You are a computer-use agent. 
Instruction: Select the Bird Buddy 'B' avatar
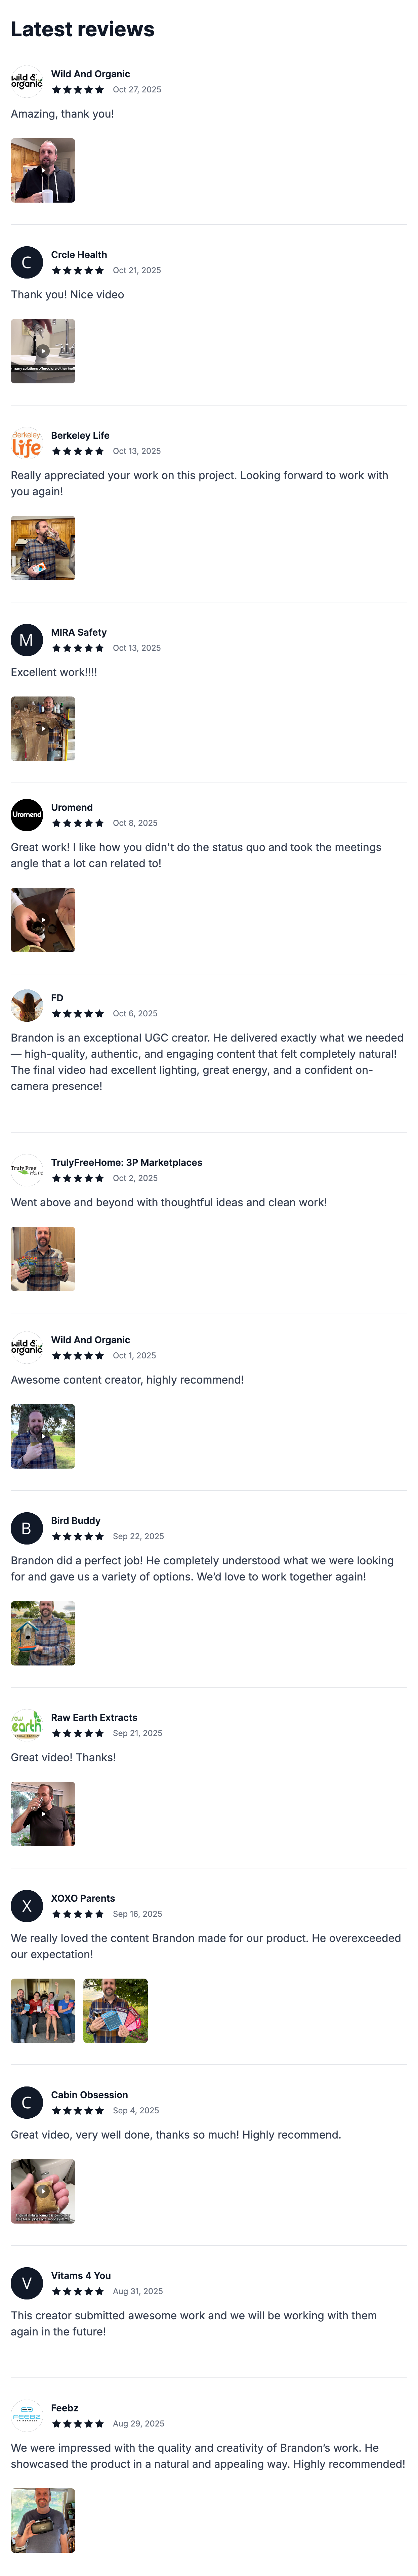tap(27, 1528)
